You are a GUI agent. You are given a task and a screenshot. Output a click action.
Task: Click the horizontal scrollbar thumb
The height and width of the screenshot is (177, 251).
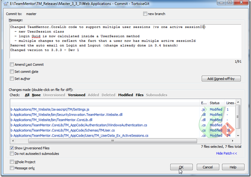click(113, 141)
